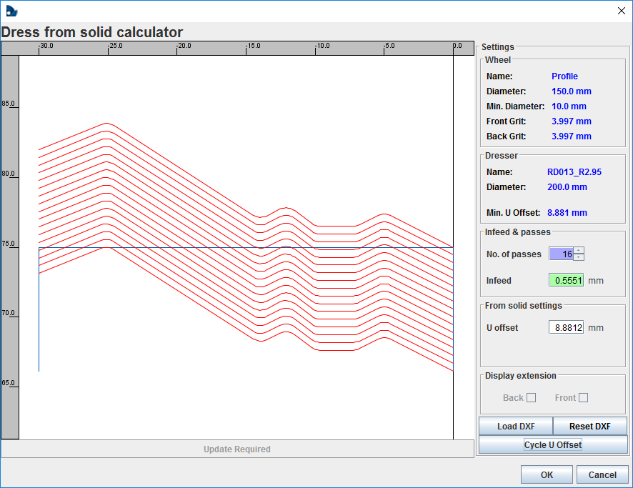Select the wheel name value Profile

pyautogui.click(x=564, y=76)
